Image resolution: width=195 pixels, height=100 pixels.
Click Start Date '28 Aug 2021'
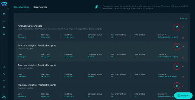pyautogui.click(x=46, y=96)
